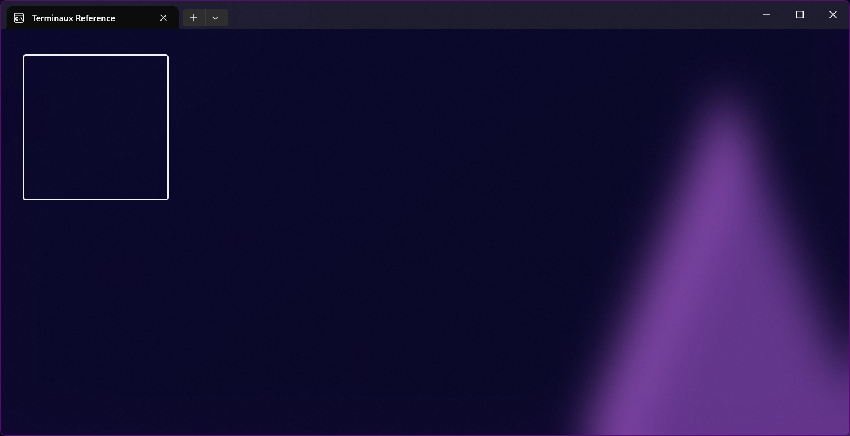Select the Terminaux Reference tab title

tap(73, 18)
